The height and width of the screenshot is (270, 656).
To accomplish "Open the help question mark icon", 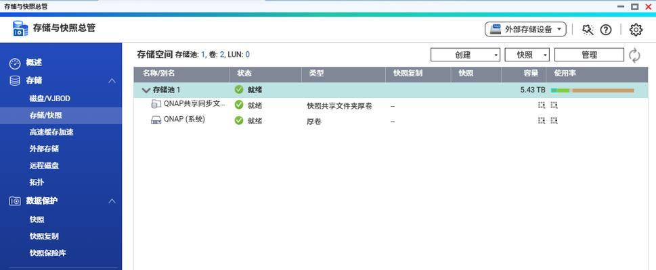I will coord(606,30).
